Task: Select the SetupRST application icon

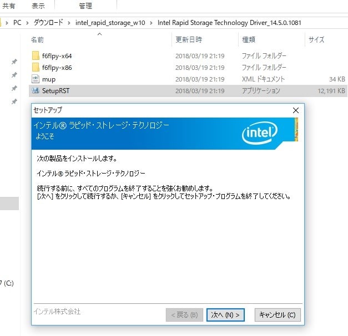Action: 36,91
